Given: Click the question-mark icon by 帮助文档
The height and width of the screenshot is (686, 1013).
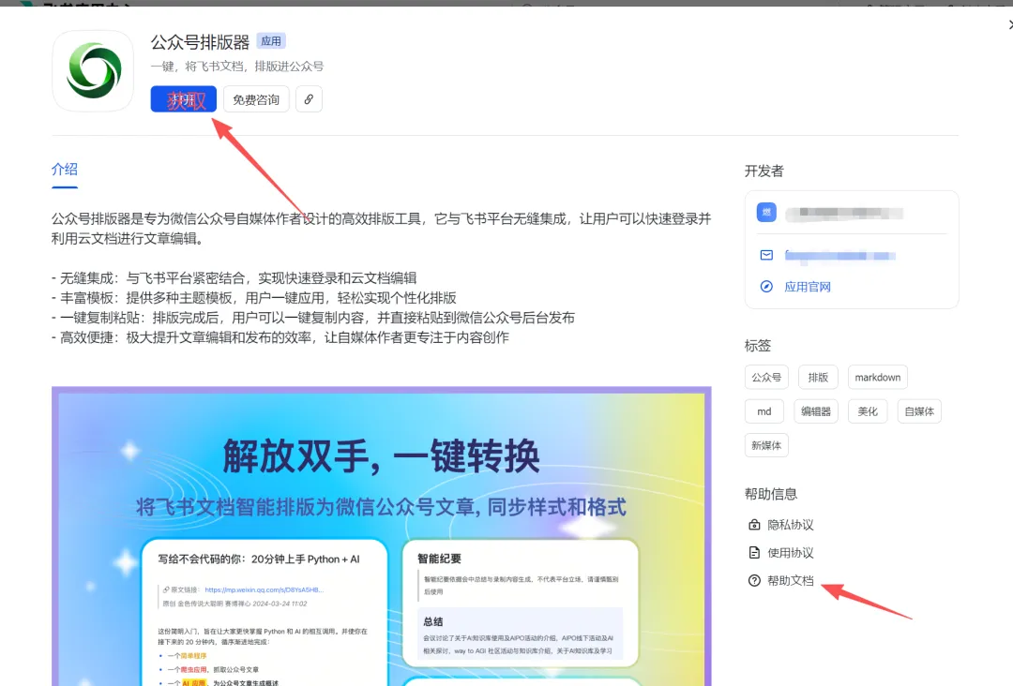Looking at the screenshot, I should pos(754,580).
